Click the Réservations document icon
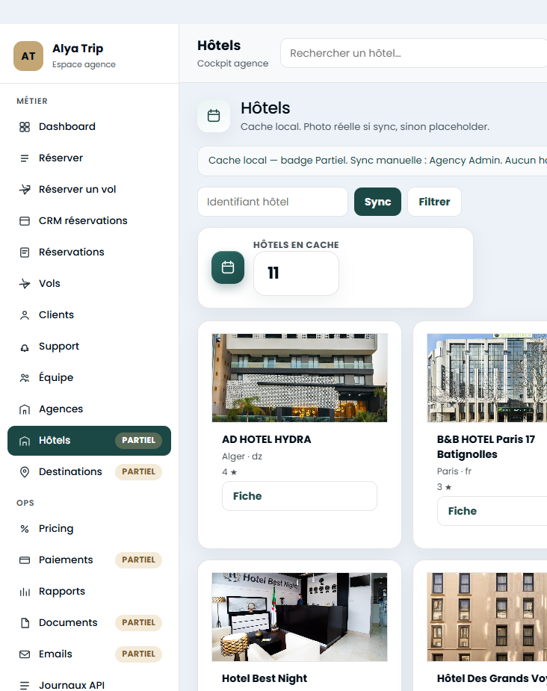The image size is (547, 691). pyautogui.click(x=25, y=252)
